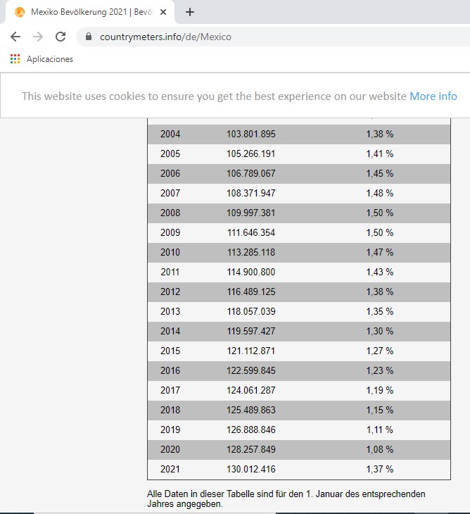Click the year cell 2008
This screenshot has height=514, width=470.
point(170,213)
